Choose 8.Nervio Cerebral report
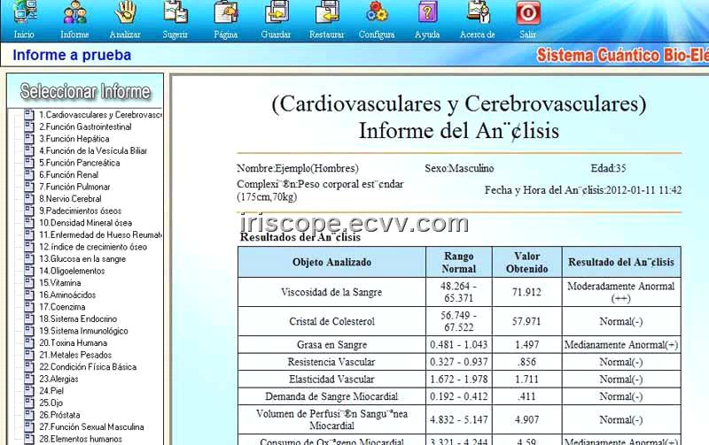Screen dimensions: 709x445 tap(70, 199)
